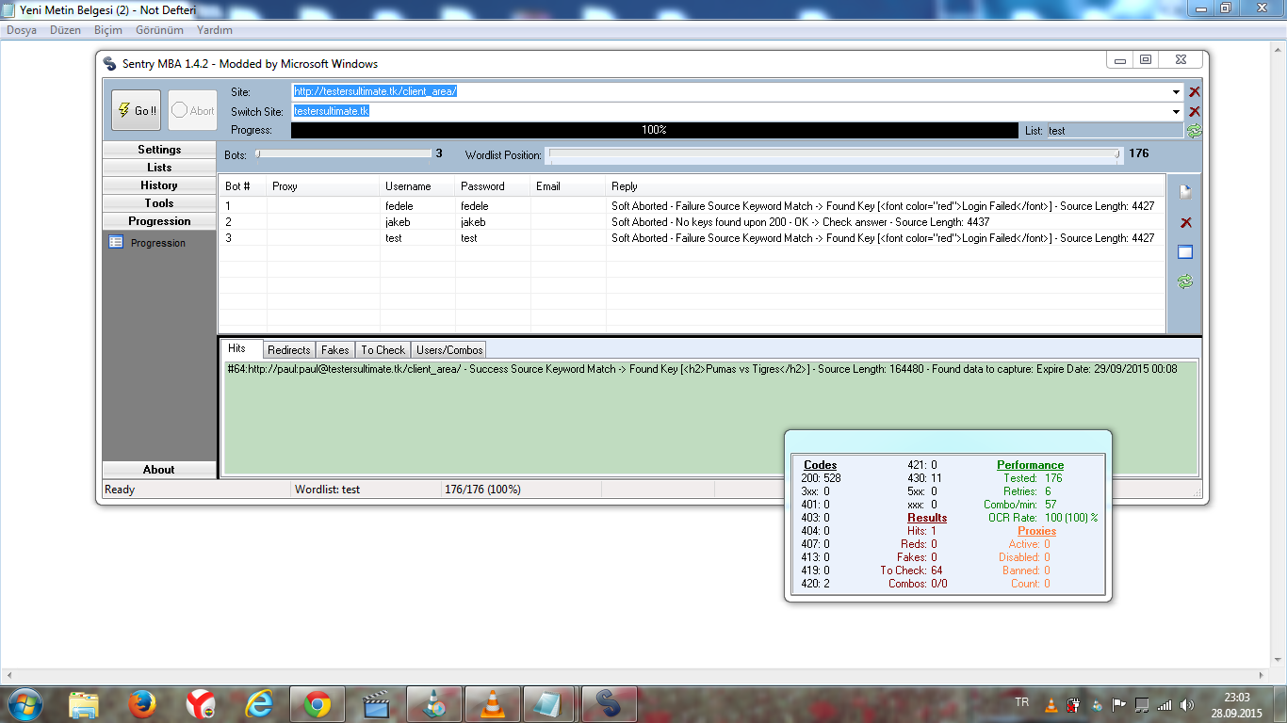Click red X beside Switch Site field
The width and height of the screenshot is (1287, 723).
point(1195,111)
